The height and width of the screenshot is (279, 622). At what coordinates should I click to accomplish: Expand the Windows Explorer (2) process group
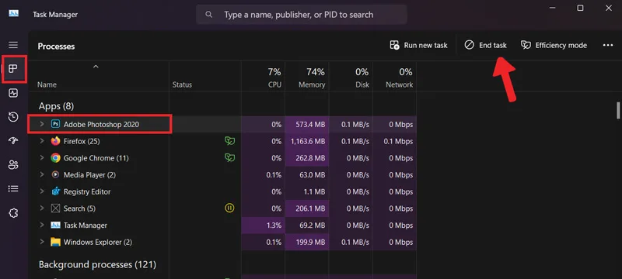(x=42, y=242)
